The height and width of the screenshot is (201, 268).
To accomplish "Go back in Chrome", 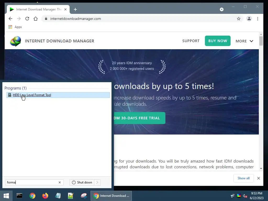I will point(10,19).
